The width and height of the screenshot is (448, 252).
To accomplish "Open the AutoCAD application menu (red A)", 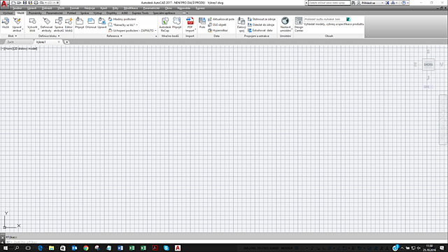I will (4, 4).
